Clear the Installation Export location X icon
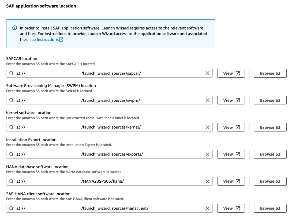The height and width of the screenshot is (218, 292). (207, 154)
